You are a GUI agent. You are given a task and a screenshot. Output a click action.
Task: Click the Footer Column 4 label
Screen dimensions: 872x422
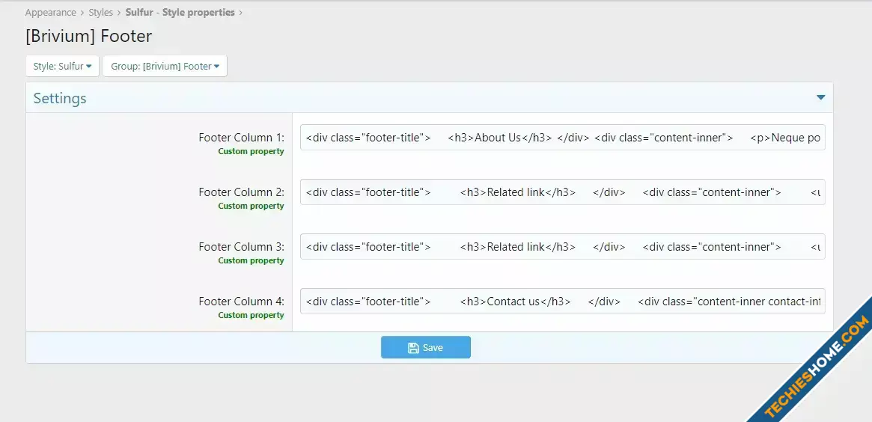(241, 302)
